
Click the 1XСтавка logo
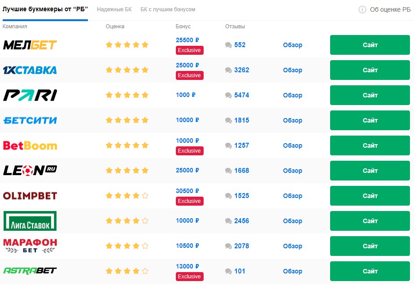click(30, 70)
